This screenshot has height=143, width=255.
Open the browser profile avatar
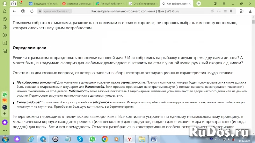[5, 3]
